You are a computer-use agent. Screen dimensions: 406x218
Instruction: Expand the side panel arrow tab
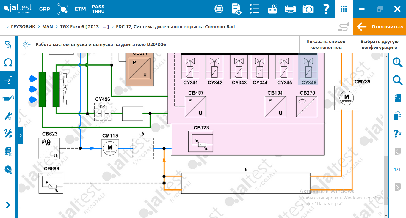(x=21, y=135)
